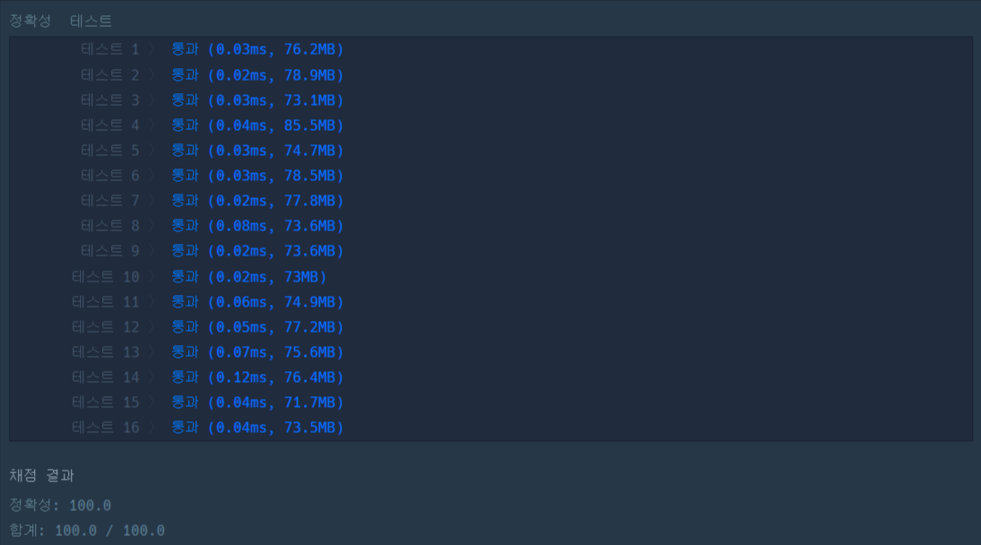The height and width of the screenshot is (545, 981).
Task: Click the 테스트 15 result 통과 (0.04ms, 71.7MB)
Action: [x=257, y=402]
